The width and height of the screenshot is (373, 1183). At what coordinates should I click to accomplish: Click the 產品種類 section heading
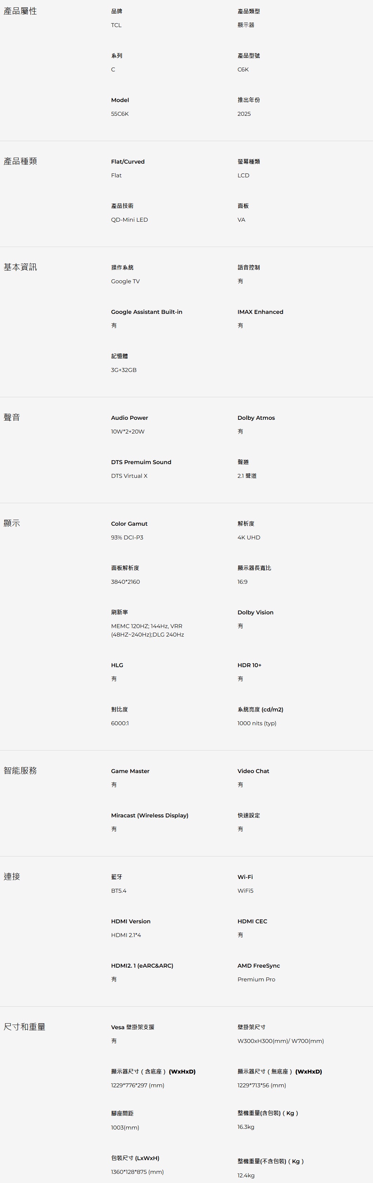click(x=20, y=161)
